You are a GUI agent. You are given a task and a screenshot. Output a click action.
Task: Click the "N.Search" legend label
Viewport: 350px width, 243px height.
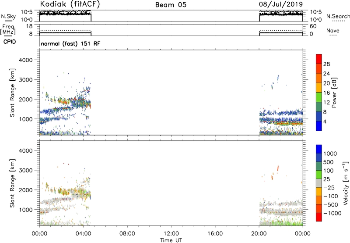coord(338,16)
